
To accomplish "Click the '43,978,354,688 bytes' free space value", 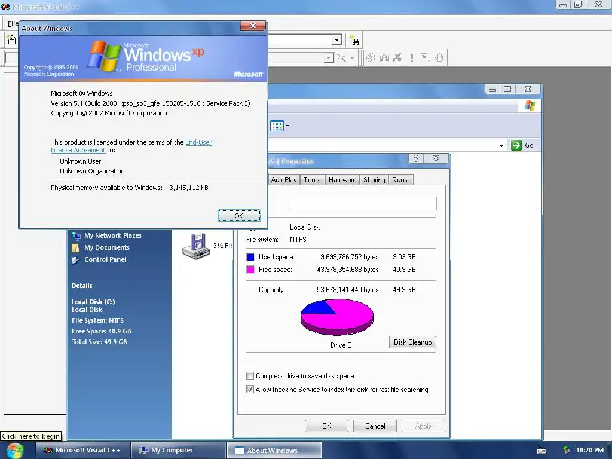I will (348, 270).
